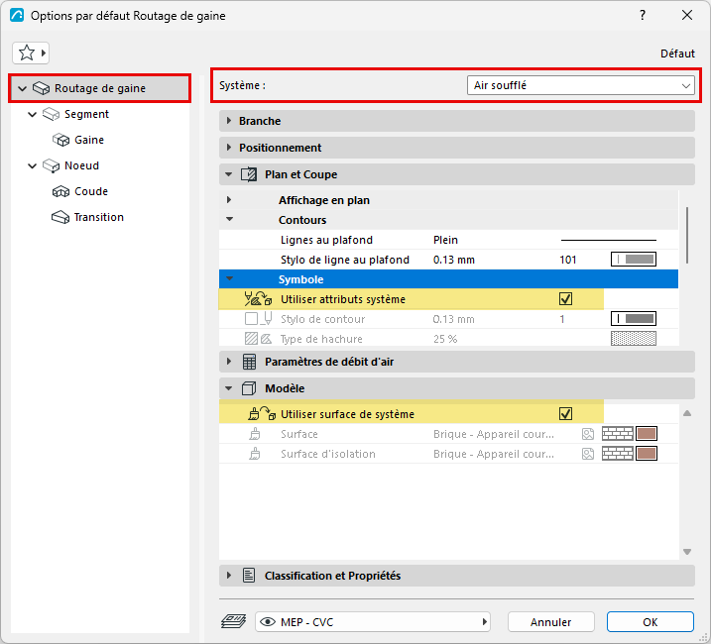Viewport: 711px width, 644px height.
Task: Click the Gaine duct icon
Action: pyautogui.click(x=60, y=140)
